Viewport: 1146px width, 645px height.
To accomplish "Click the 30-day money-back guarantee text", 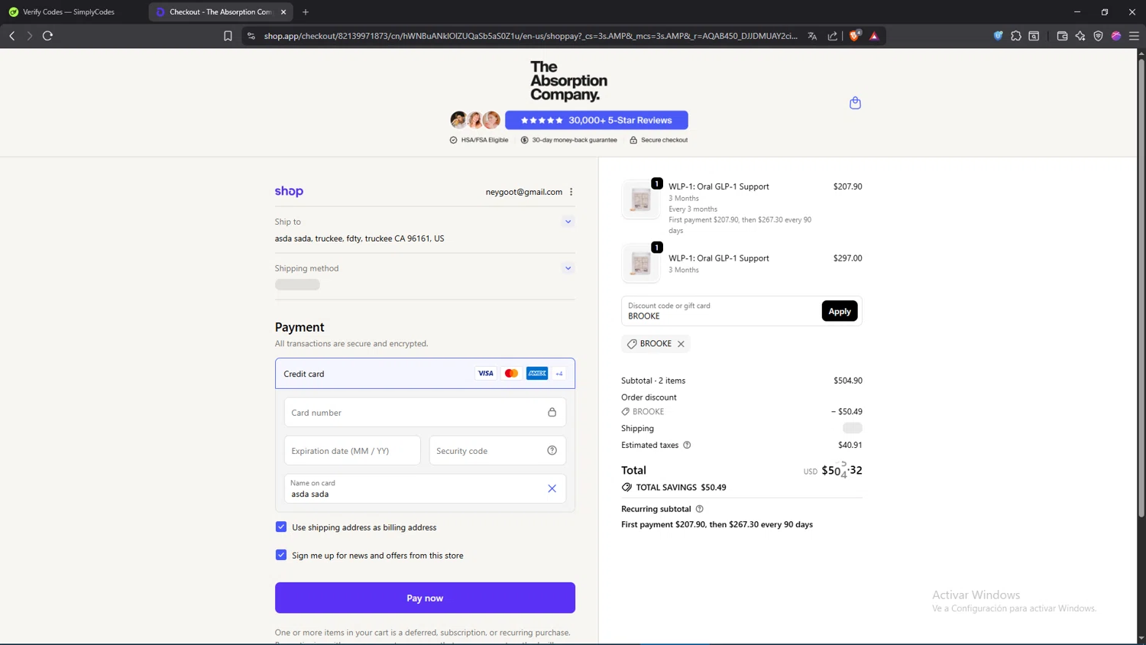I will (x=575, y=140).
